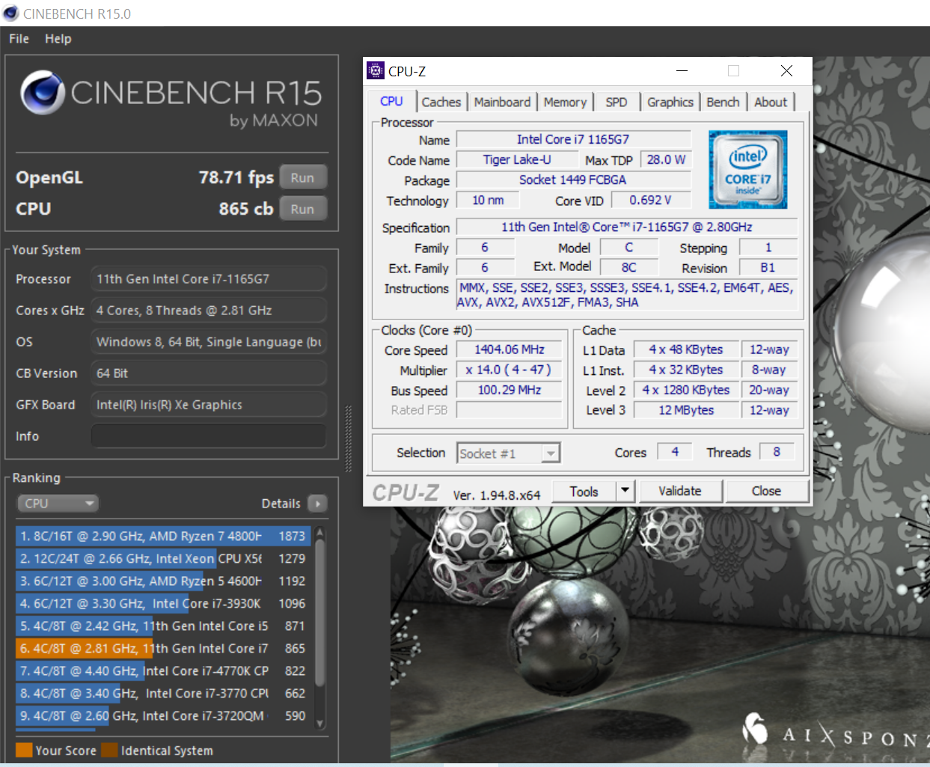Click the ranking list vertical scrollbar
The image size is (930, 767).
[320, 613]
